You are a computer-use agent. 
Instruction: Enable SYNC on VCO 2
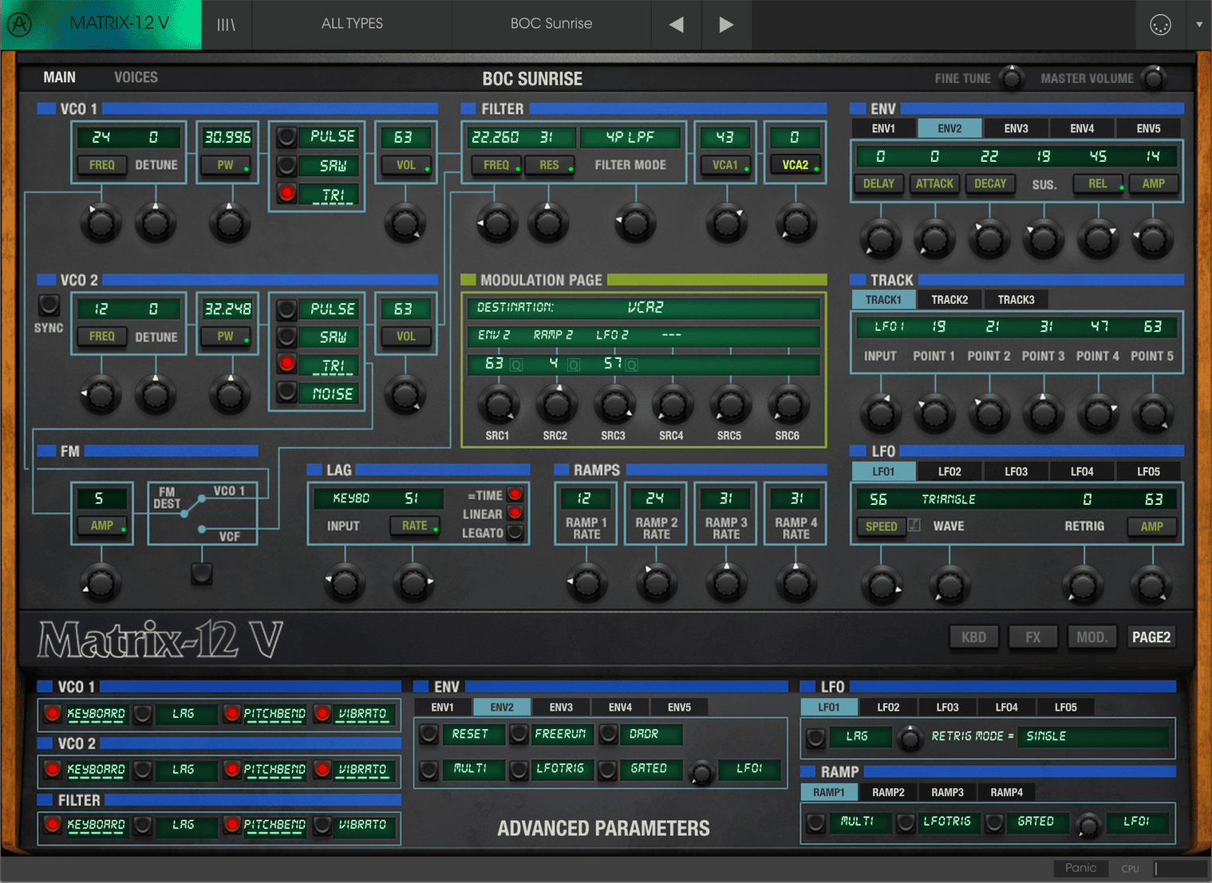pos(48,304)
